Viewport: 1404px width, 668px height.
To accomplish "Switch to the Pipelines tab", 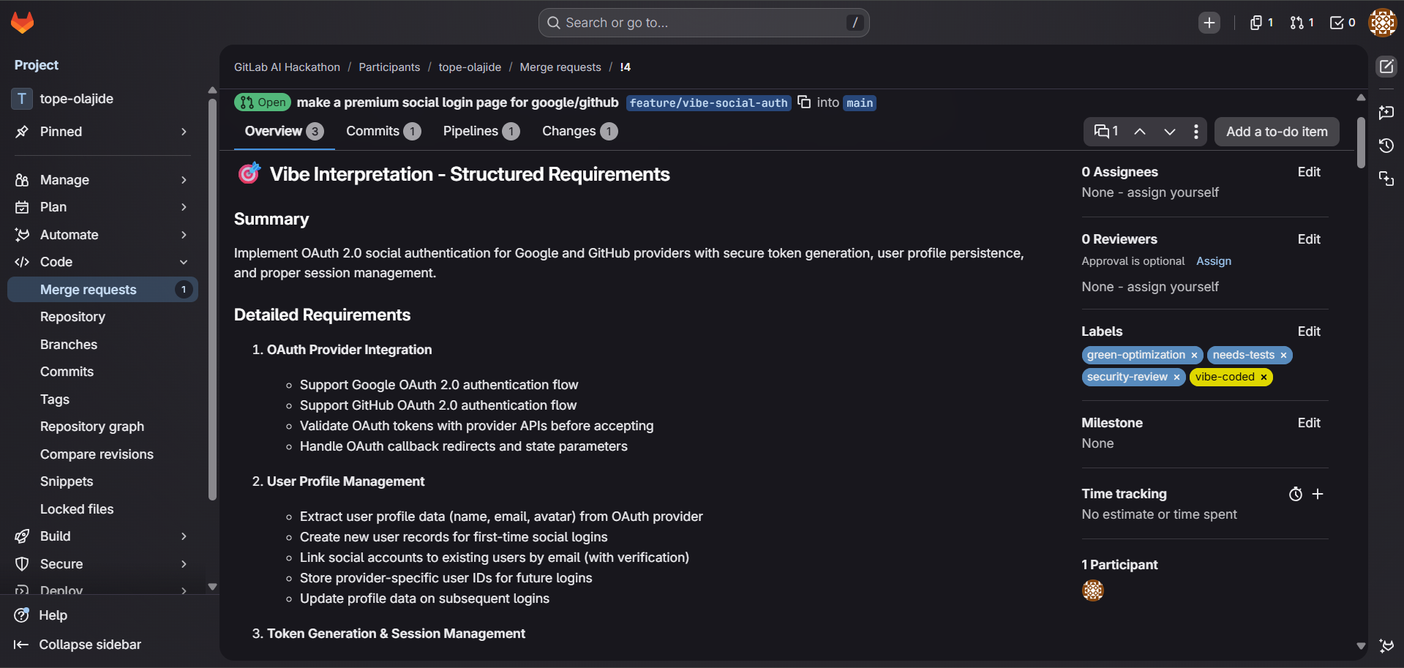I will [481, 132].
